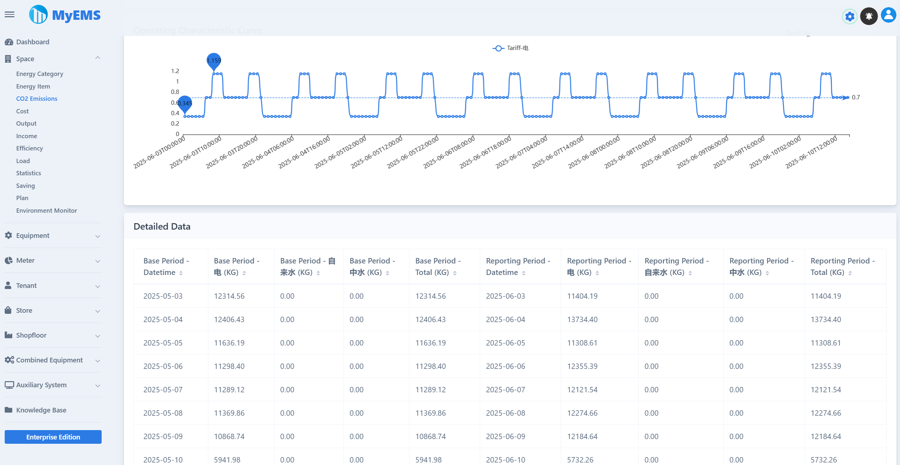Click the Shopfloor factory icon
Image resolution: width=900 pixels, height=465 pixels.
(x=9, y=335)
